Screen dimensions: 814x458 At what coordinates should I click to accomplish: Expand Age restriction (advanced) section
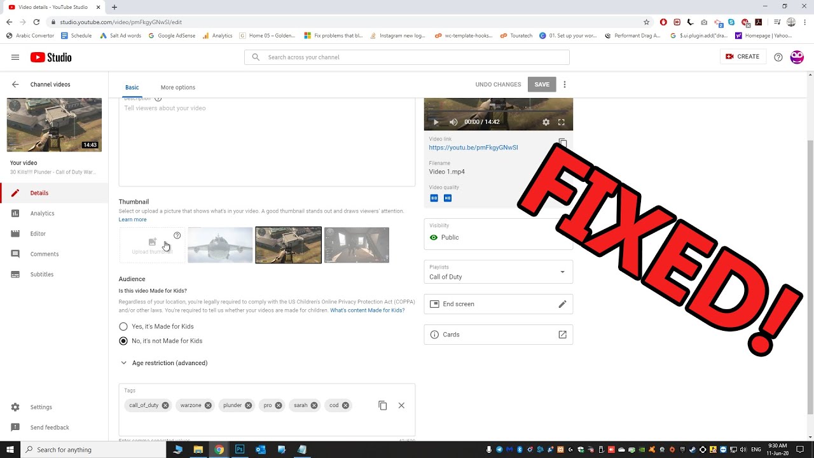pyautogui.click(x=163, y=363)
